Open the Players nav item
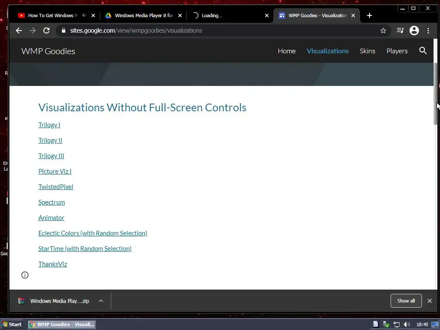440x330 pixels. click(397, 51)
